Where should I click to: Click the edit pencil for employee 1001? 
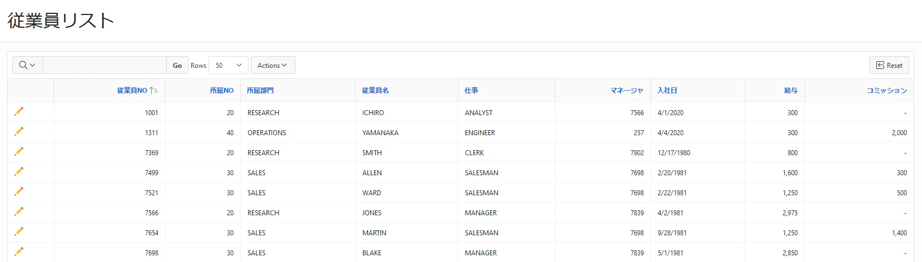click(19, 111)
